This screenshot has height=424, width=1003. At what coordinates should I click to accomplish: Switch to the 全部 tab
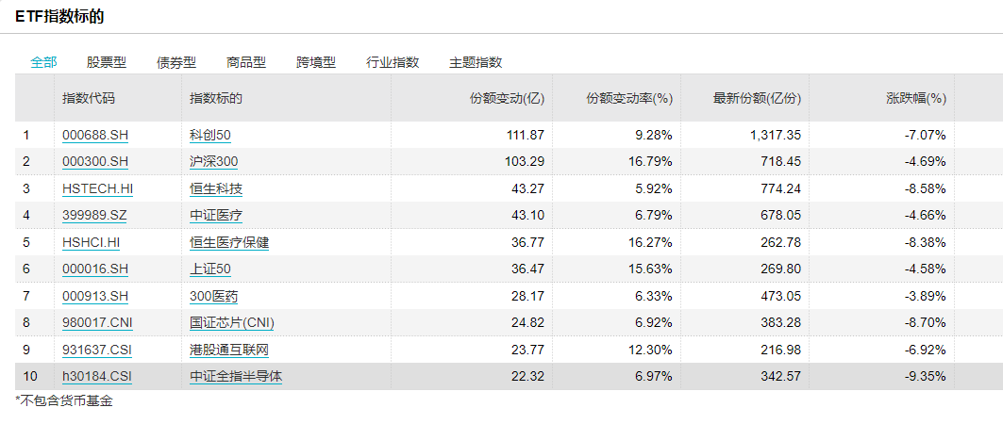(43, 62)
